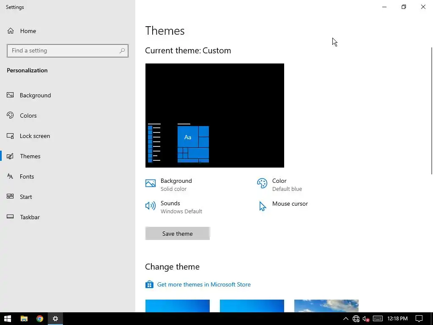Open Get more themes in Microsoft Store

coord(204,284)
